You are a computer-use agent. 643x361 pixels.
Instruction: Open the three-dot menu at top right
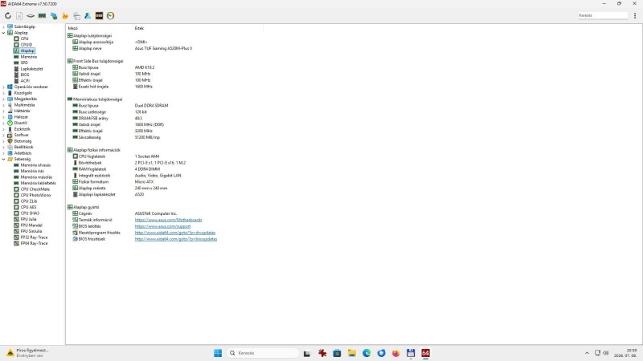(635, 15)
